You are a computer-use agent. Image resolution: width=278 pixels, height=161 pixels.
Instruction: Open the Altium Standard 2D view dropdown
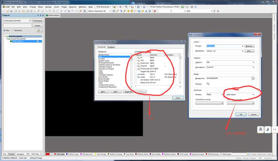110,11
